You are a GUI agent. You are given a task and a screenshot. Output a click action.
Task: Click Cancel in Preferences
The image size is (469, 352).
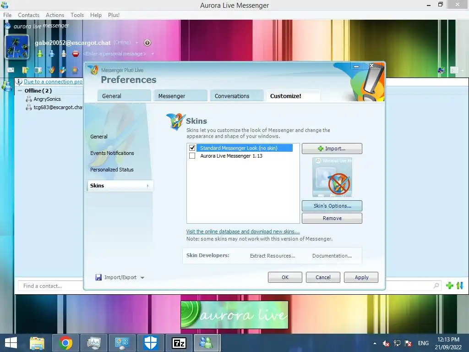[x=323, y=277]
